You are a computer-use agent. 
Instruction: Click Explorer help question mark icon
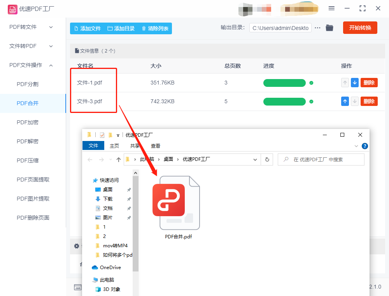click(365, 146)
